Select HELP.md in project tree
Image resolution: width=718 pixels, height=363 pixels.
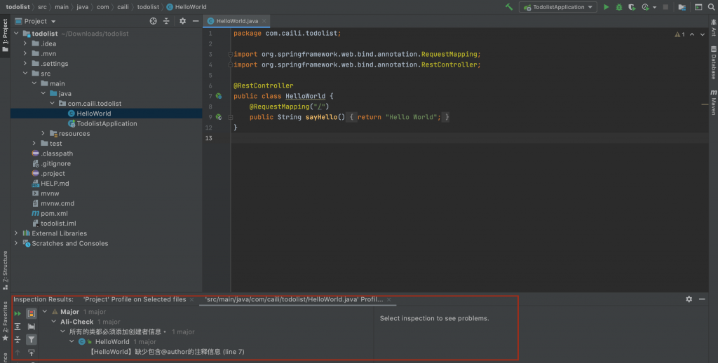pyautogui.click(x=55, y=183)
